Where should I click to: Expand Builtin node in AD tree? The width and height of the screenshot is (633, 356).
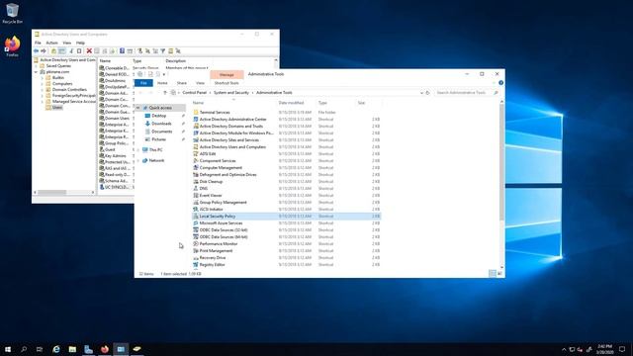pyautogui.click(x=42, y=77)
